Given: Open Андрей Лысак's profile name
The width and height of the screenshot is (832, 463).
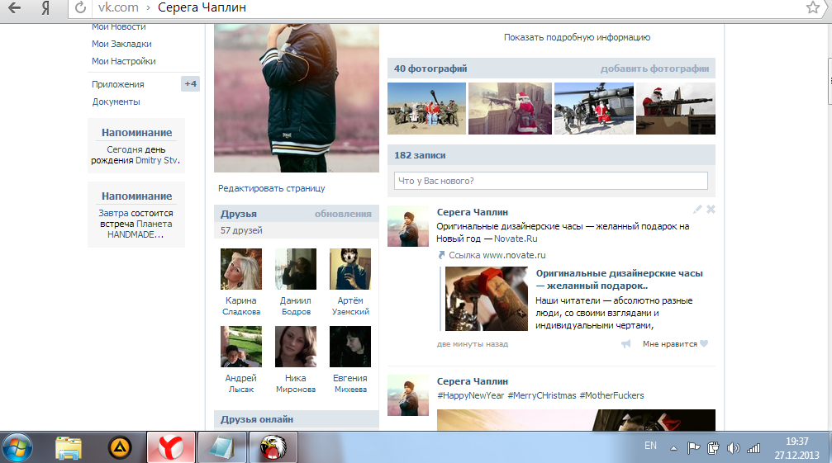Looking at the screenshot, I should click(x=241, y=384).
